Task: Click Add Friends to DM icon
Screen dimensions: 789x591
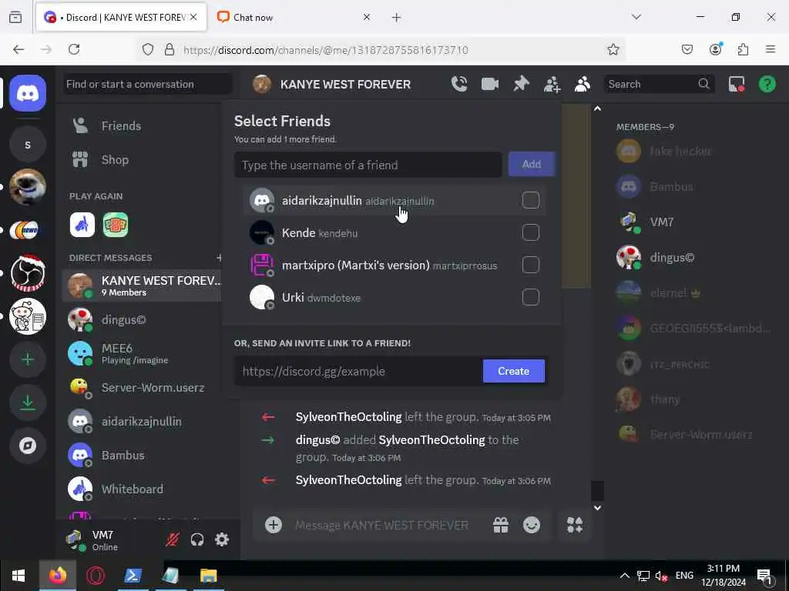Action: coord(552,84)
